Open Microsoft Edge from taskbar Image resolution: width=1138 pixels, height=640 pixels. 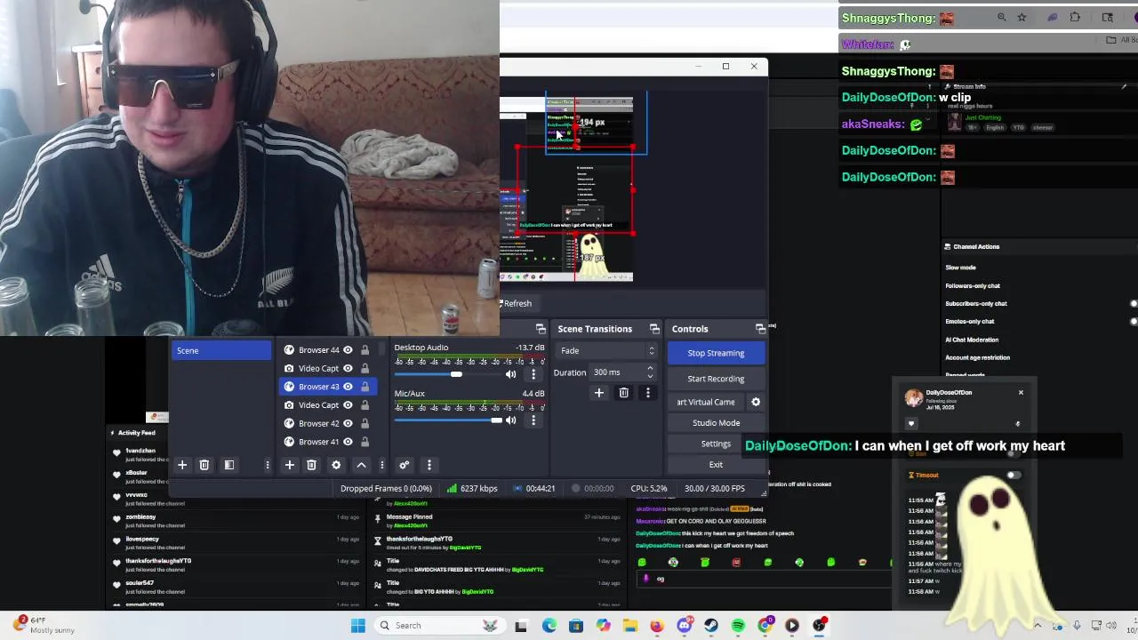coord(549,626)
